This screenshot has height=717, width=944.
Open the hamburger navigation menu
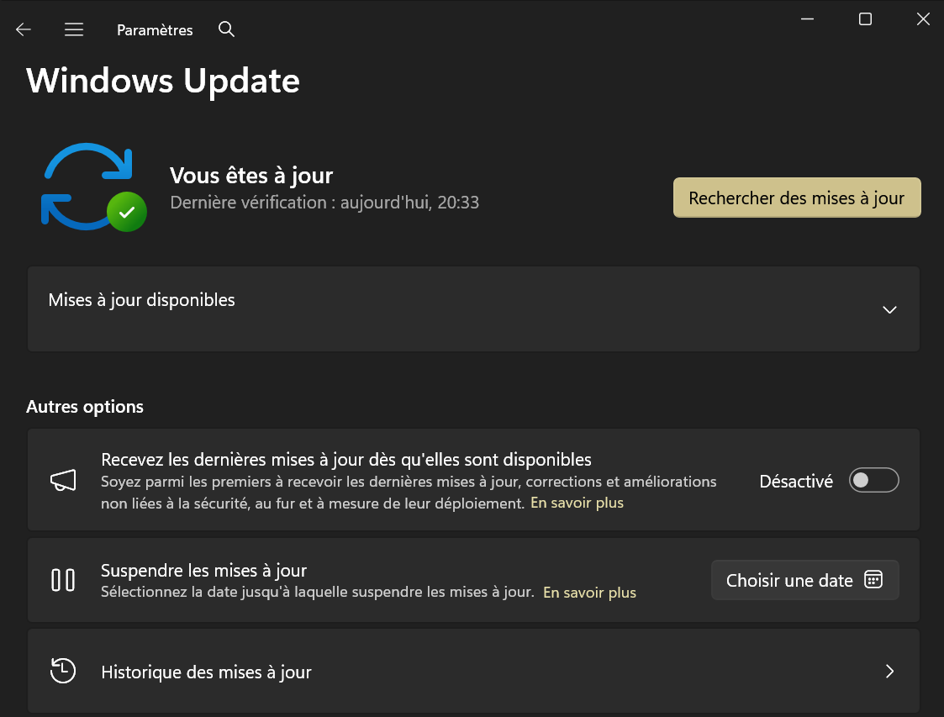click(74, 29)
